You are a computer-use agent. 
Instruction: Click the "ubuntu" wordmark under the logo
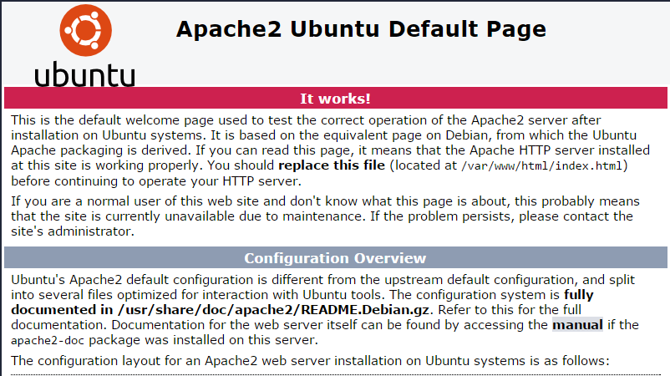click(84, 74)
